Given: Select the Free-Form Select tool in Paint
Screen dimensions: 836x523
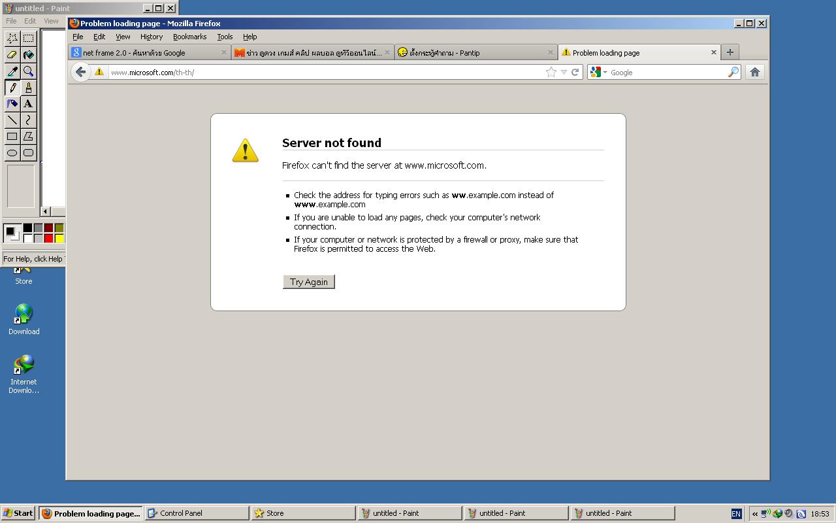Looking at the screenshot, I should (x=12, y=39).
